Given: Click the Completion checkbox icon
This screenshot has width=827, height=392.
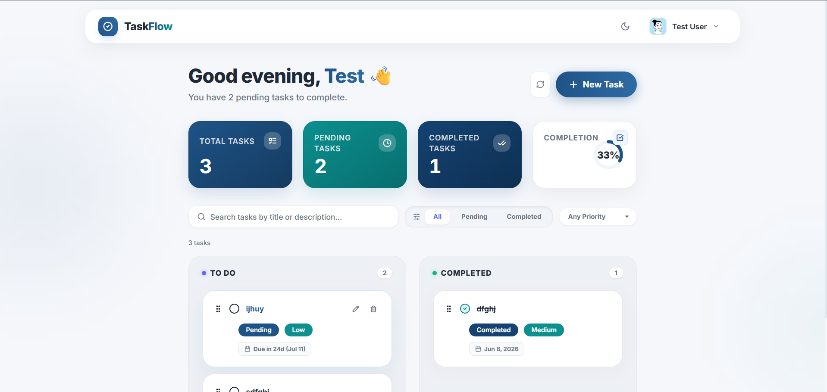Looking at the screenshot, I should pyautogui.click(x=620, y=138).
